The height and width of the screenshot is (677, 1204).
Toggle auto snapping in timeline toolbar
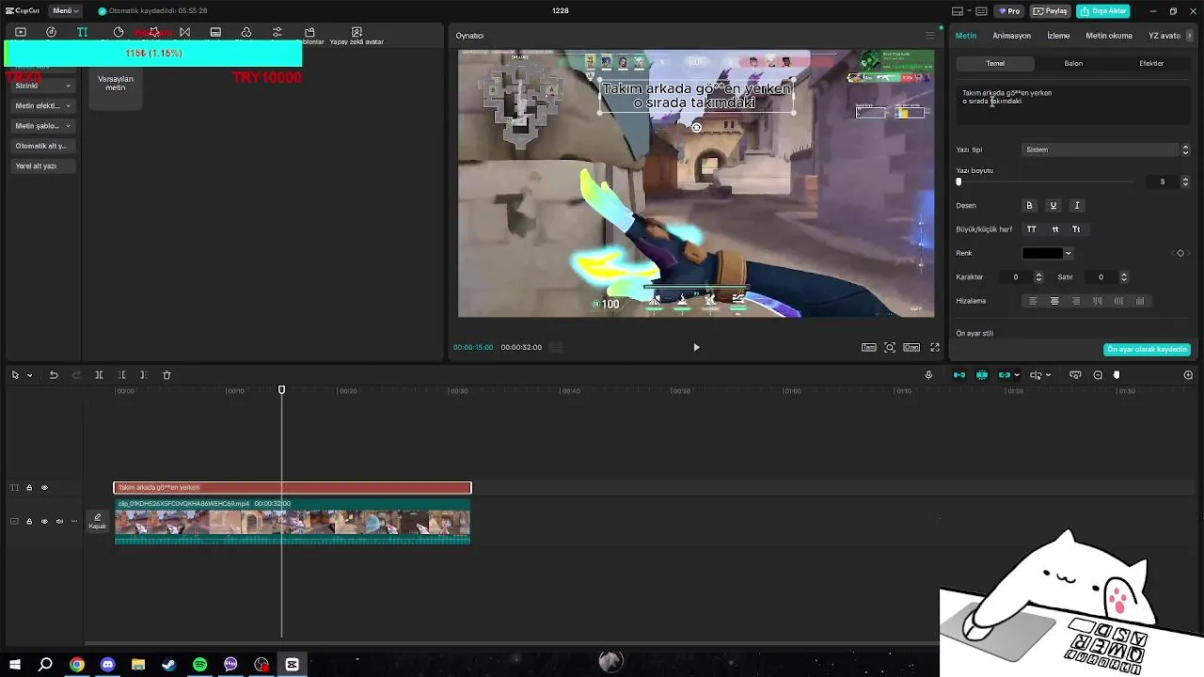982,375
